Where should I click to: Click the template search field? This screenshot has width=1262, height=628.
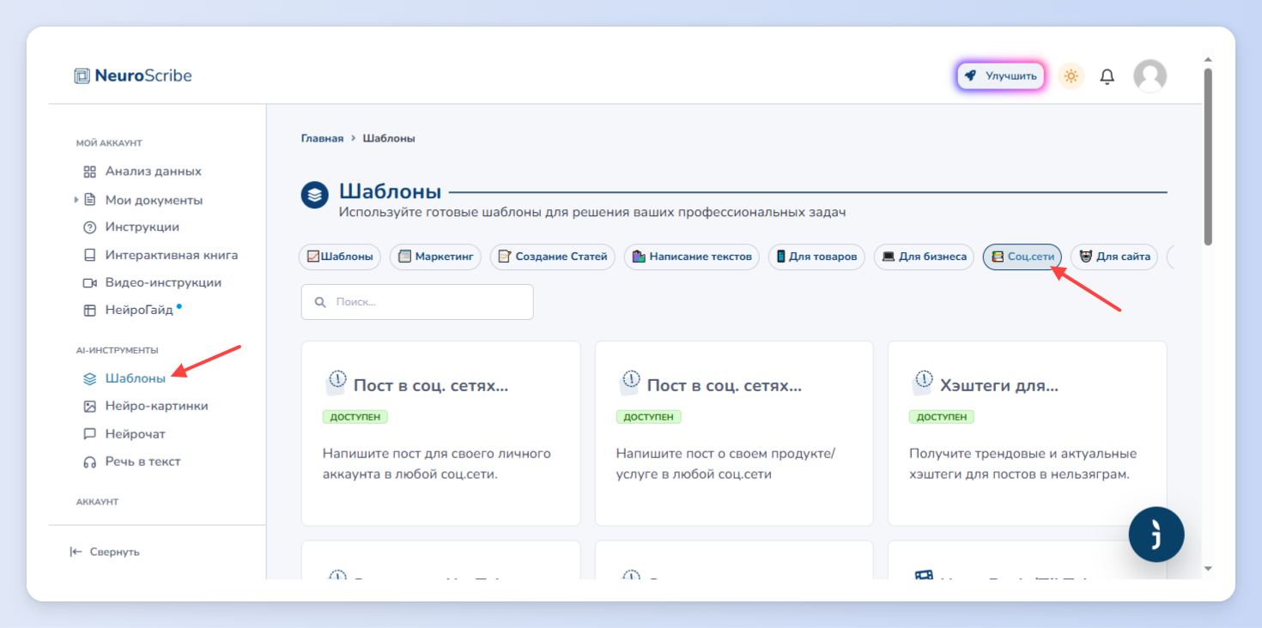coord(417,302)
